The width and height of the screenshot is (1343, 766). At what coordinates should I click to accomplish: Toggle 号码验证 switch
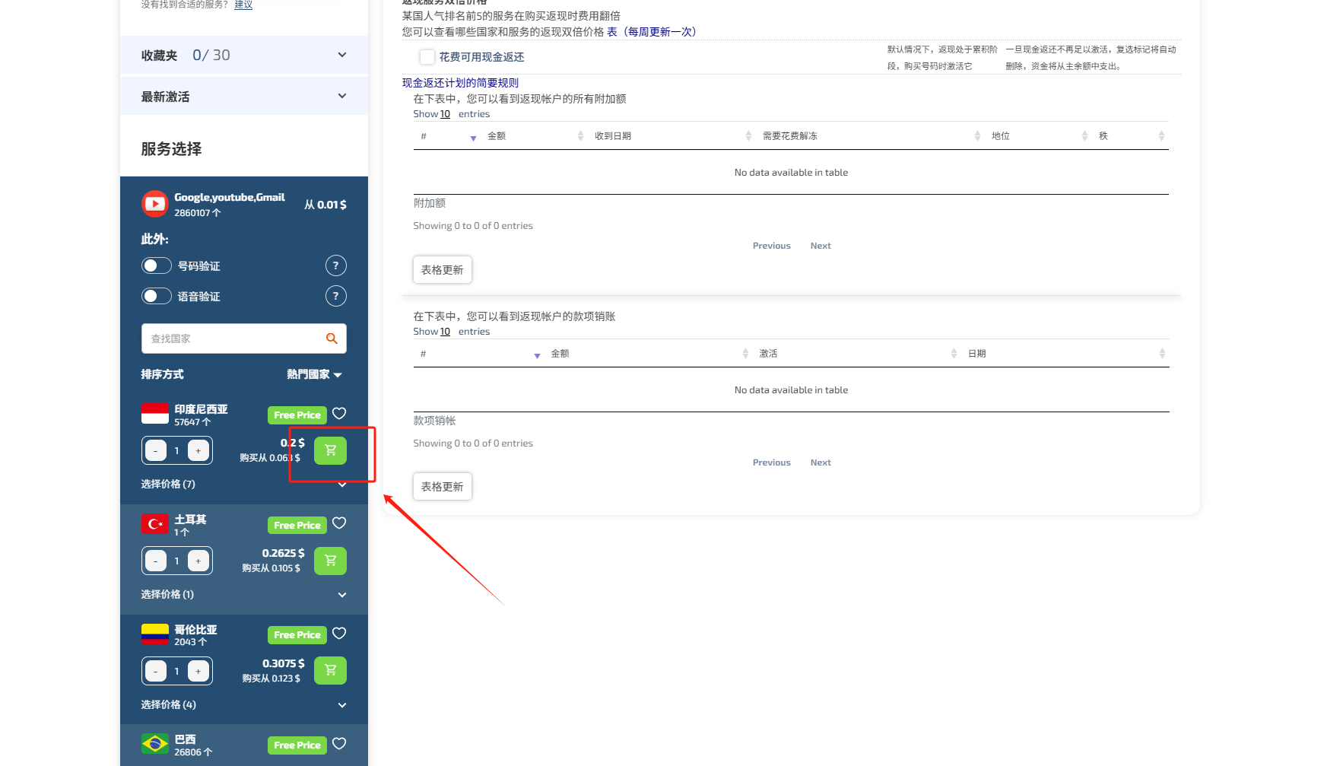pos(157,265)
